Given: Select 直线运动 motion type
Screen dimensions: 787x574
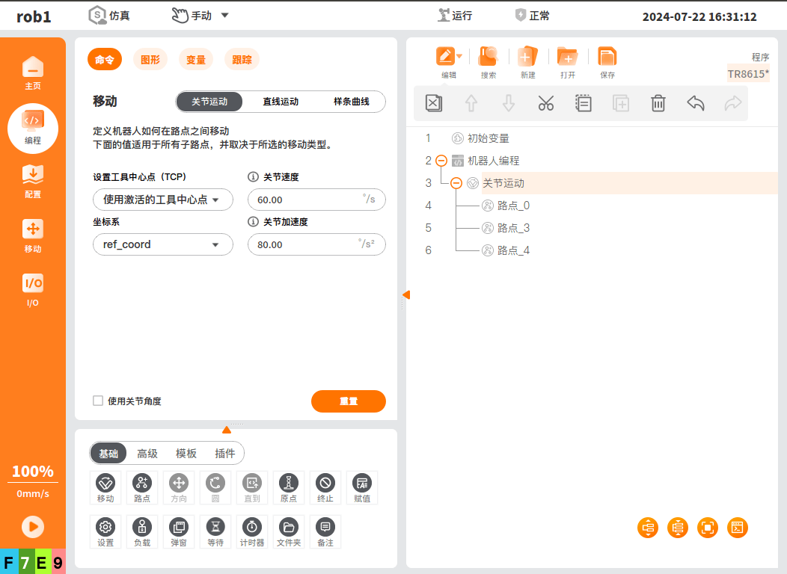Looking at the screenshot, I should coord(281,102).
